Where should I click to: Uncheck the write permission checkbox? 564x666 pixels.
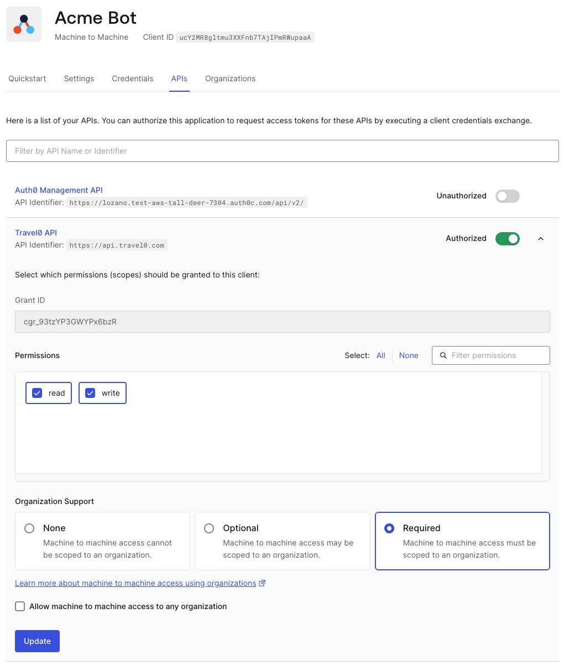click(x=90, y=393)
